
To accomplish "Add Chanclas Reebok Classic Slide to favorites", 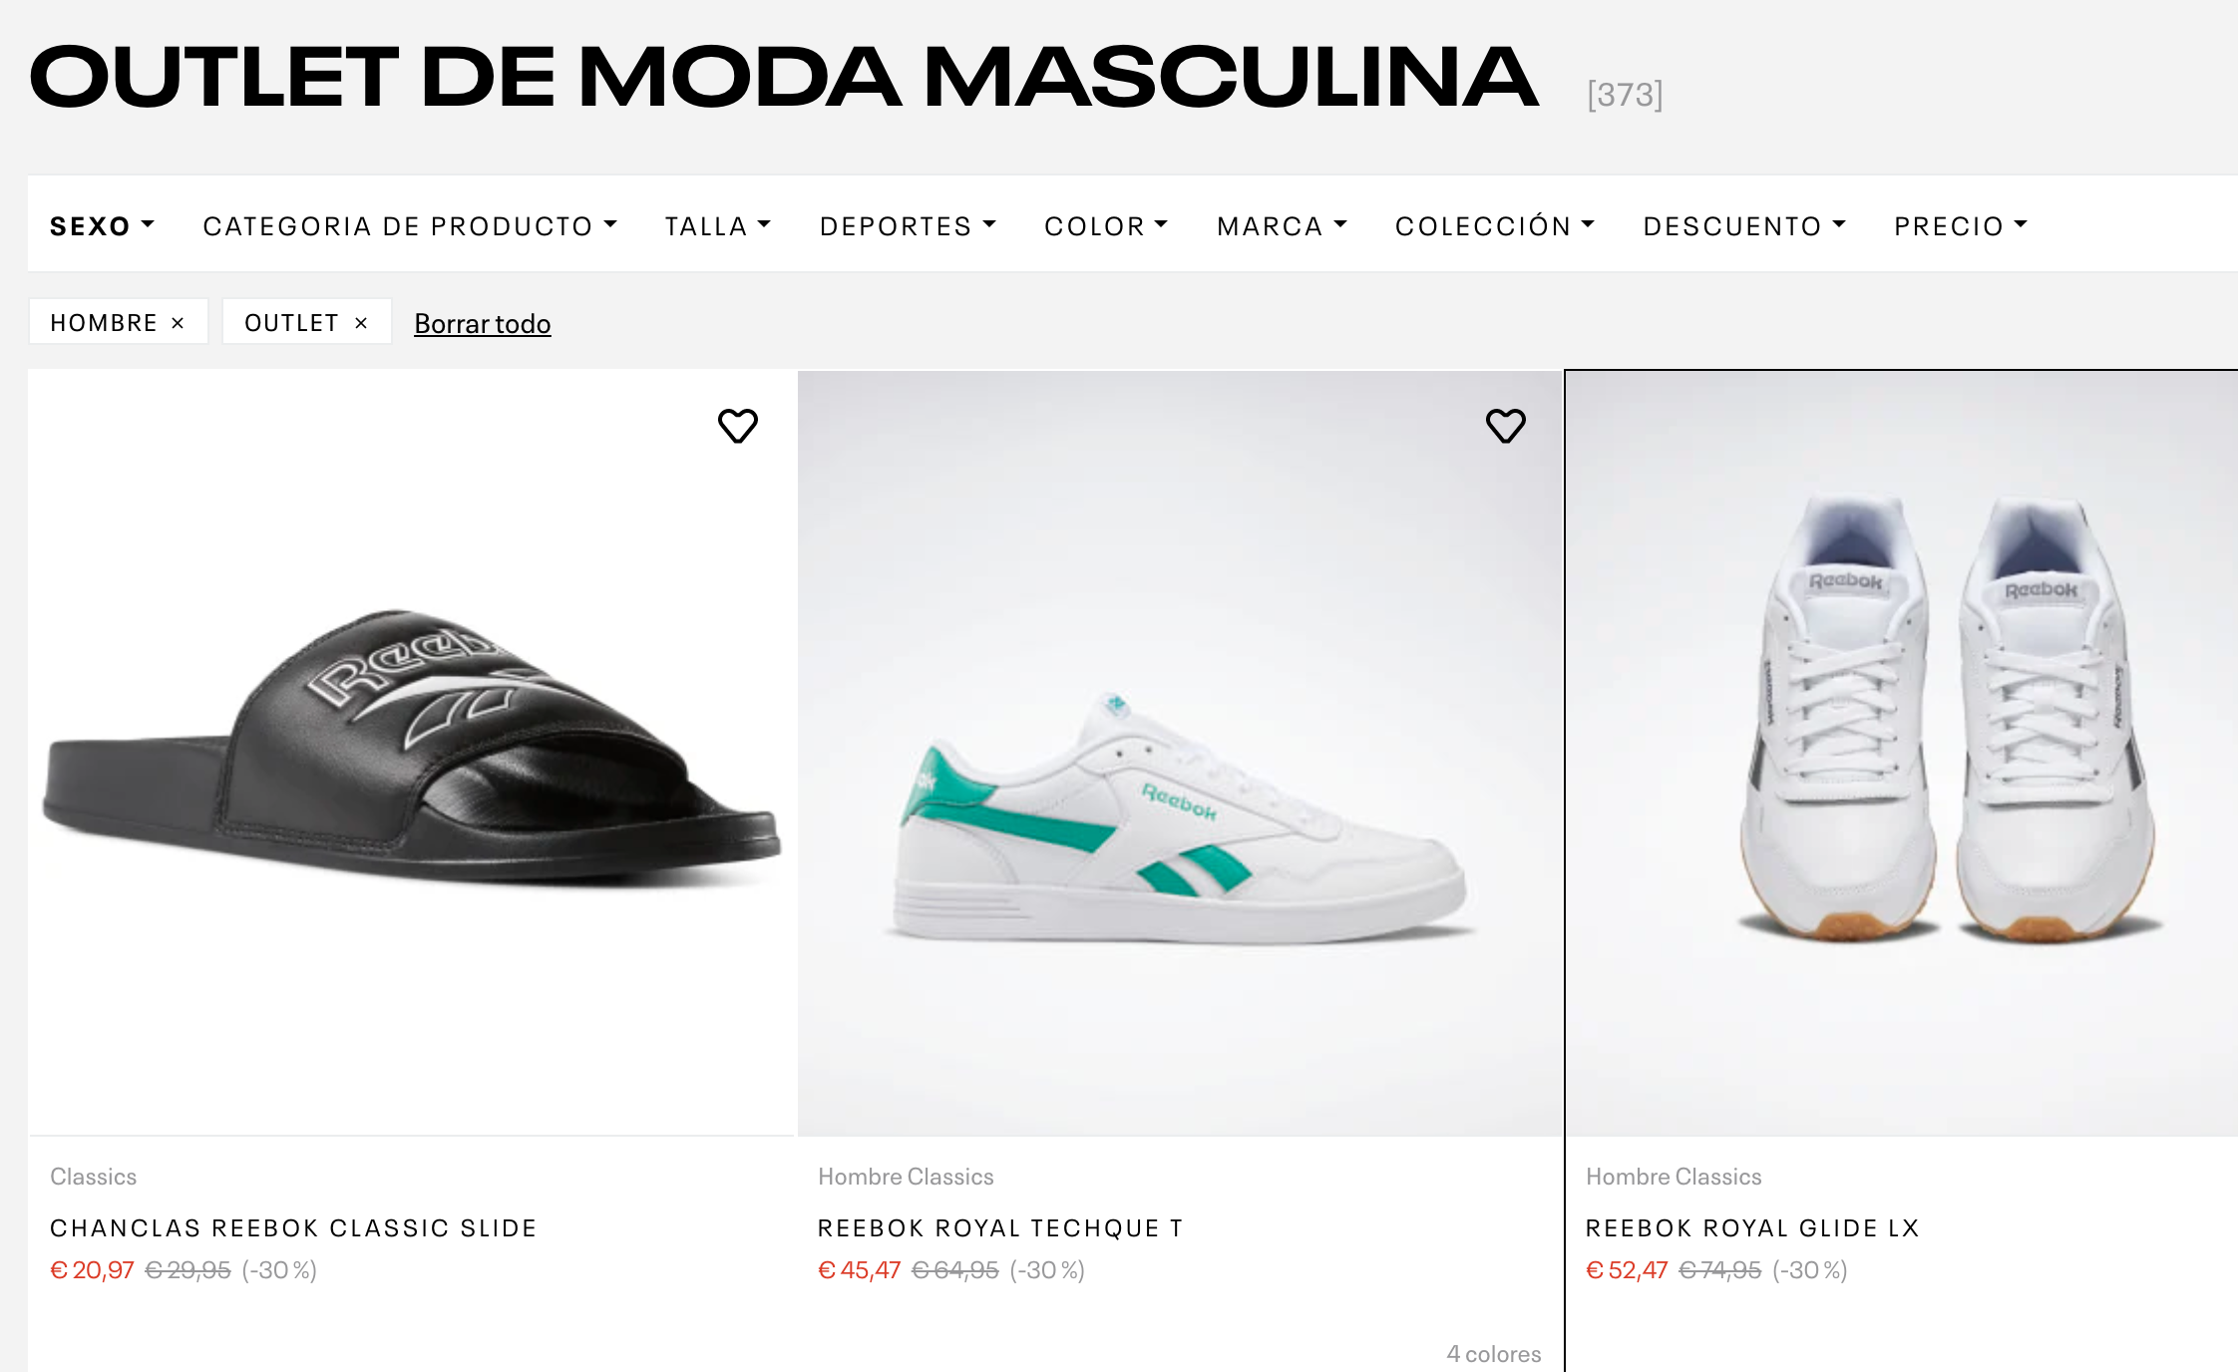I will [739, 427].
